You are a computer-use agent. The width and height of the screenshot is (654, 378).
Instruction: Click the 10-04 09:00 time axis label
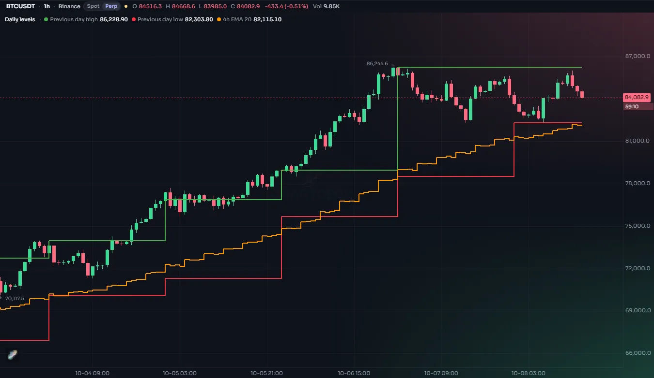(92, 373)
